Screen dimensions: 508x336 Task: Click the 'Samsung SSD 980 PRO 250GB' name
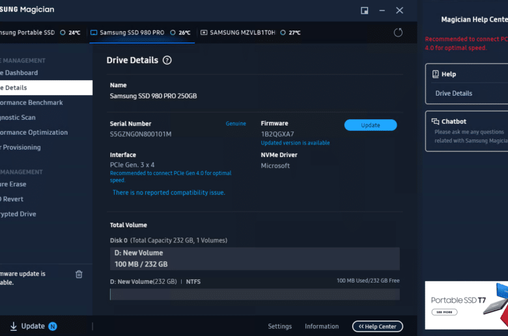click(x=153, y=96)
